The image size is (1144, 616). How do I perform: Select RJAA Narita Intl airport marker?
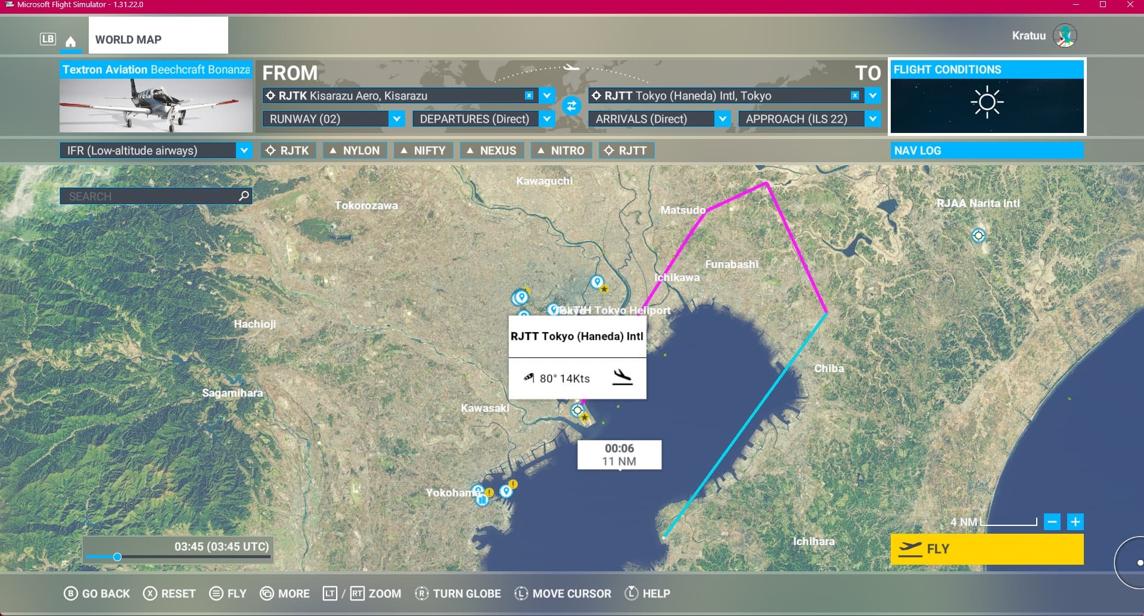tap(978, 235)
